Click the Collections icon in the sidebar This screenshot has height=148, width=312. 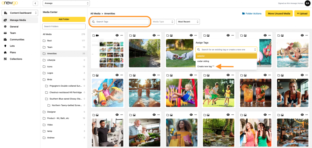[5, 59]
